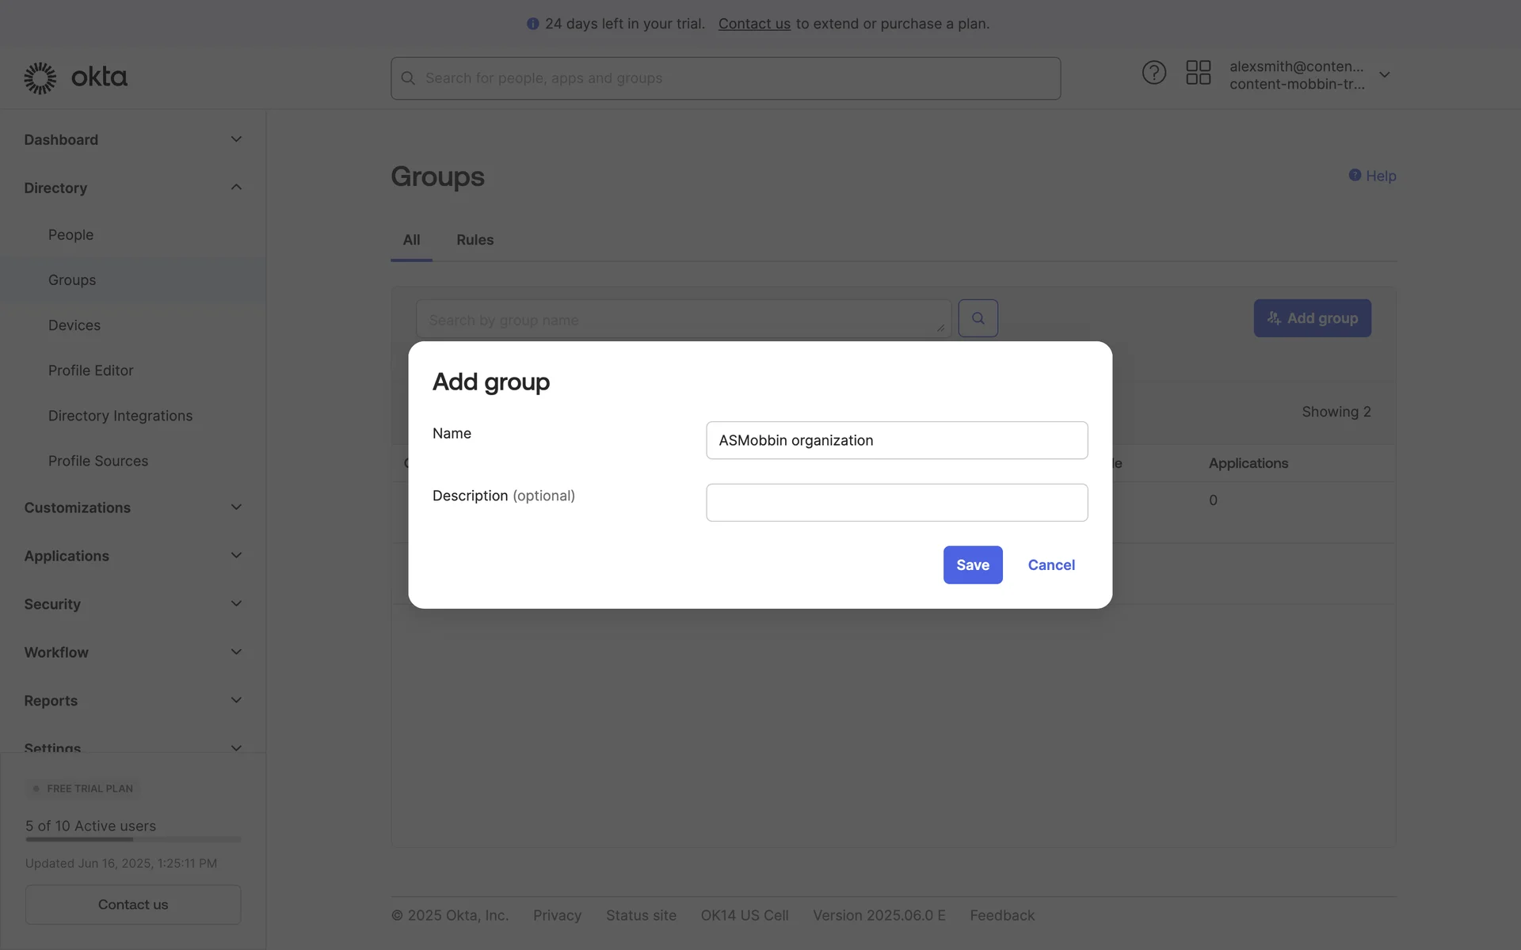Click the trial info icon in banner
Image resolution: width=1521 pixels, height=950 pixels.
tap(532, 24)
